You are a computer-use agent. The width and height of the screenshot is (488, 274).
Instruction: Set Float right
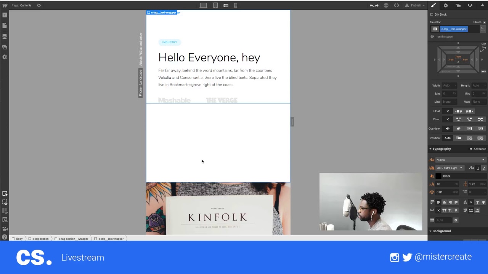[469, 111]
